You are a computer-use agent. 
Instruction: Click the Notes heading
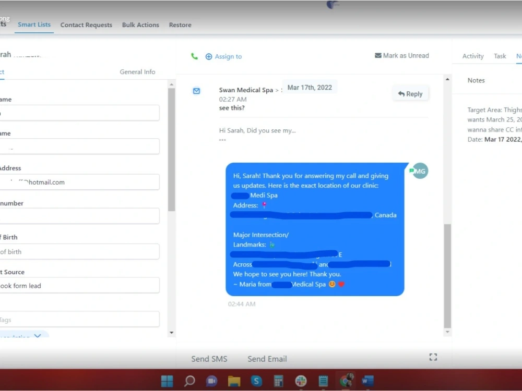point(476,80)
